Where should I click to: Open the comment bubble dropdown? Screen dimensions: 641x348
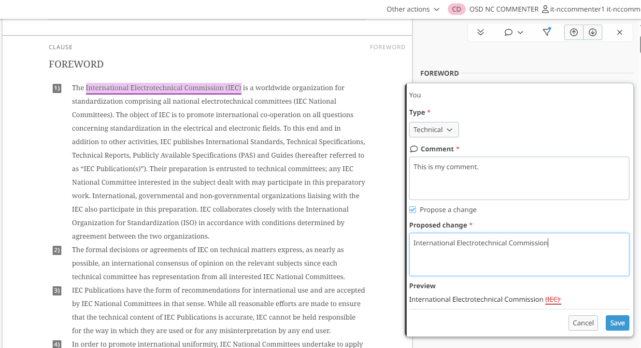coord(513,32)
